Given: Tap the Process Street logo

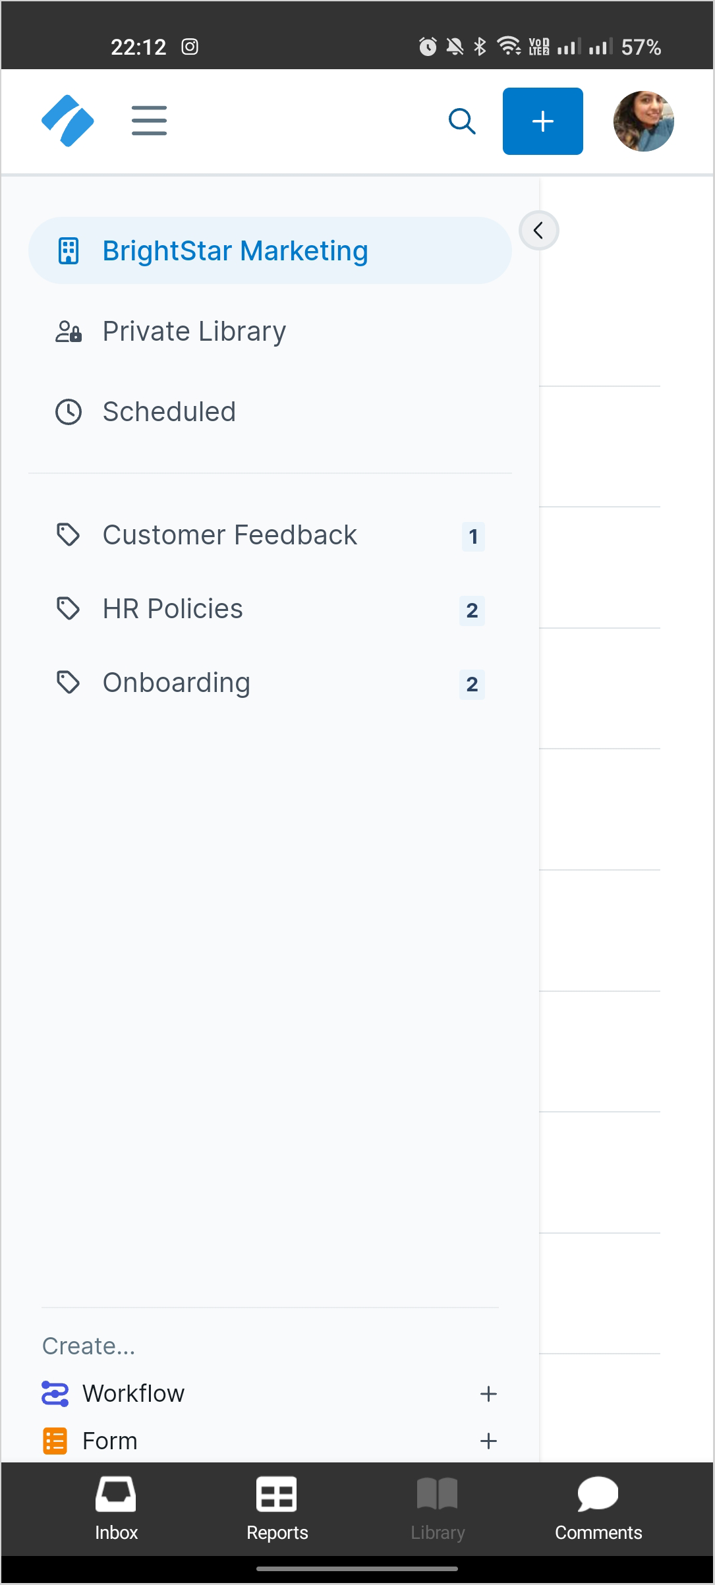Looking at the screenshot, I should tap(67, 121).
